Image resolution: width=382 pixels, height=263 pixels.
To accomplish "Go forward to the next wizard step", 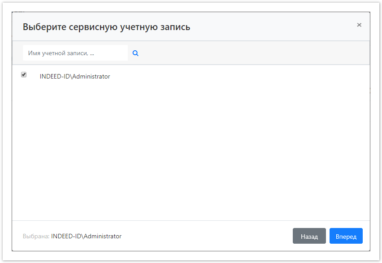I will point(346,237).
